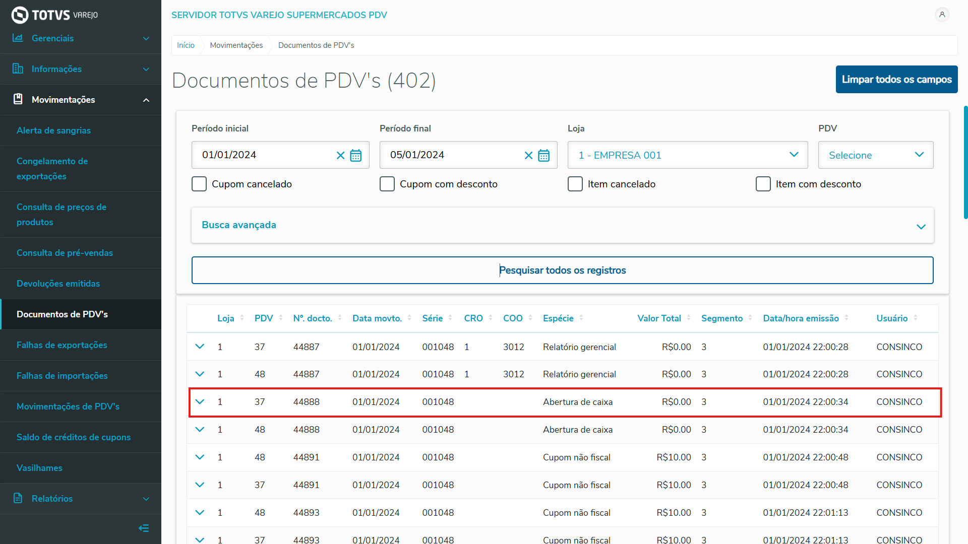Viewport: 968px width, 544px height.
Task: Enable the Cupom cancelado checkbox
Action: coord(199,184)
